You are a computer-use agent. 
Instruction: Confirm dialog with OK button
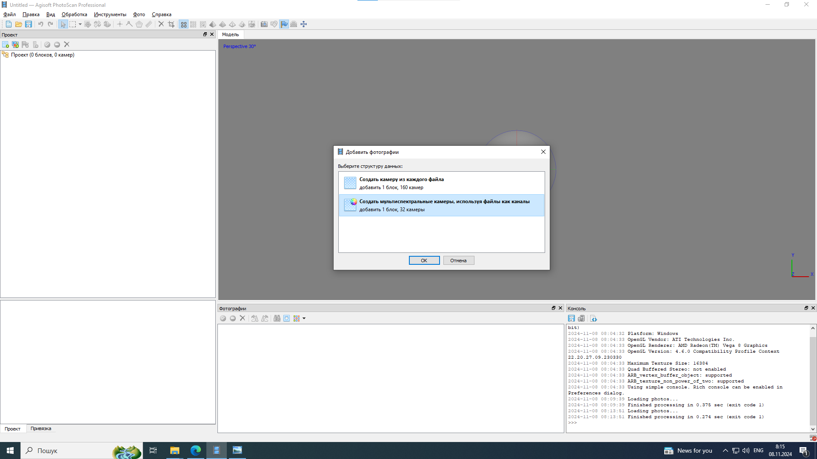pyautogui.click(x=424, y=261)
